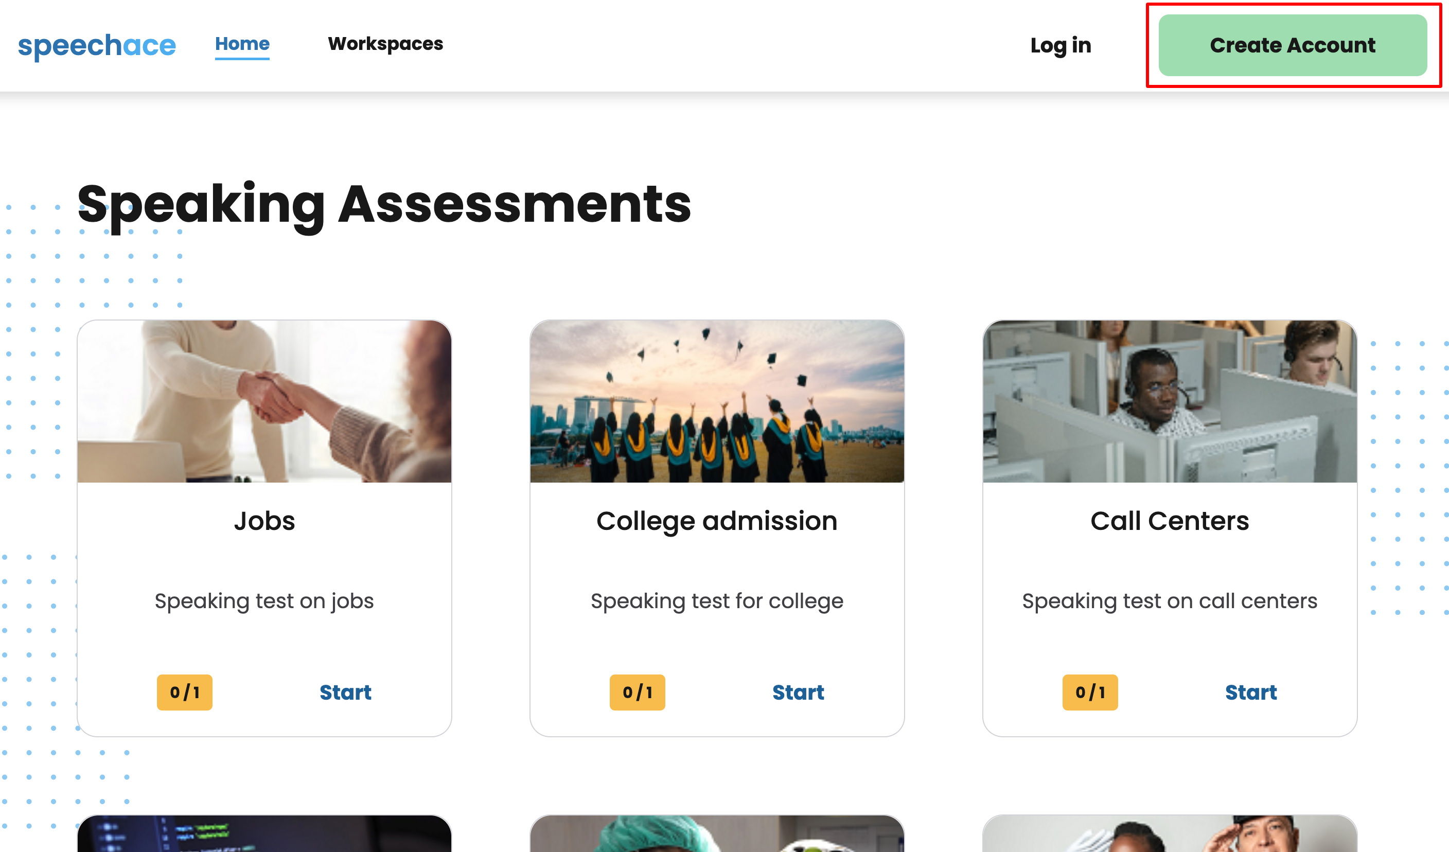Select the Call Centers card title
The height and width of the screenshot is (852, 1449).
(x=1170, y=521)
